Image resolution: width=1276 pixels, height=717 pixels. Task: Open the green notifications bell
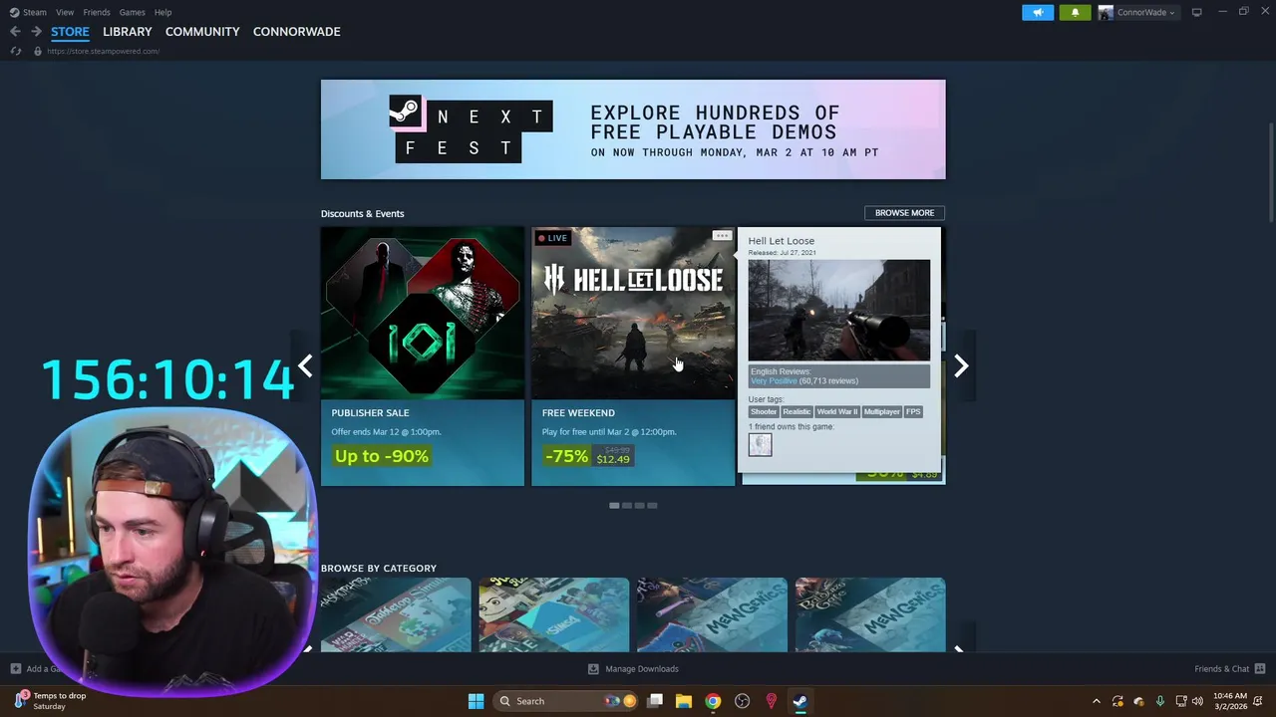pyautogui.click(x=1075, y=12)
